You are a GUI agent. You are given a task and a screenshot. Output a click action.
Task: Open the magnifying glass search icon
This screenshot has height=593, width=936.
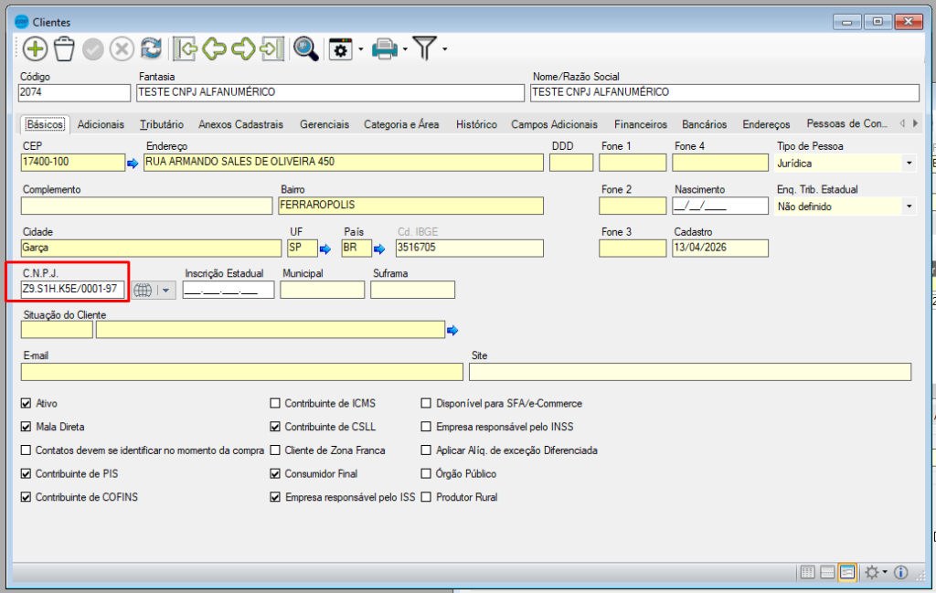pos(305,49)
